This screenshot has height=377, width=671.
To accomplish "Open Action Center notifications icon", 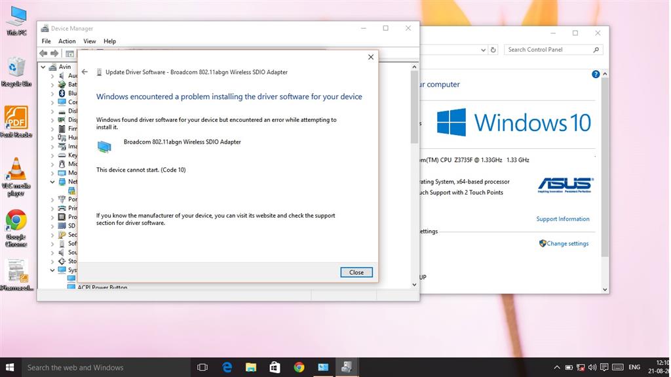I will [604, 367].
